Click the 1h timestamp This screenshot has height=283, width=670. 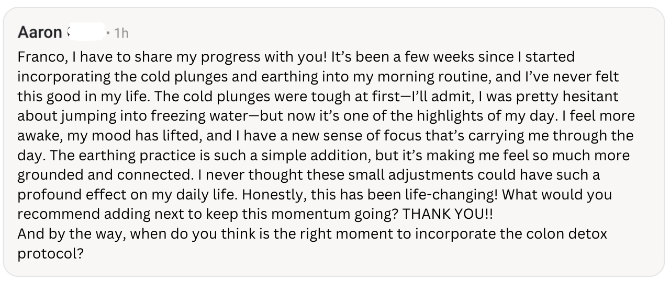(121, 33)
